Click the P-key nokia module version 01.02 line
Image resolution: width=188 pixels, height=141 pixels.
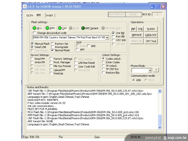[x=46, y=103]
